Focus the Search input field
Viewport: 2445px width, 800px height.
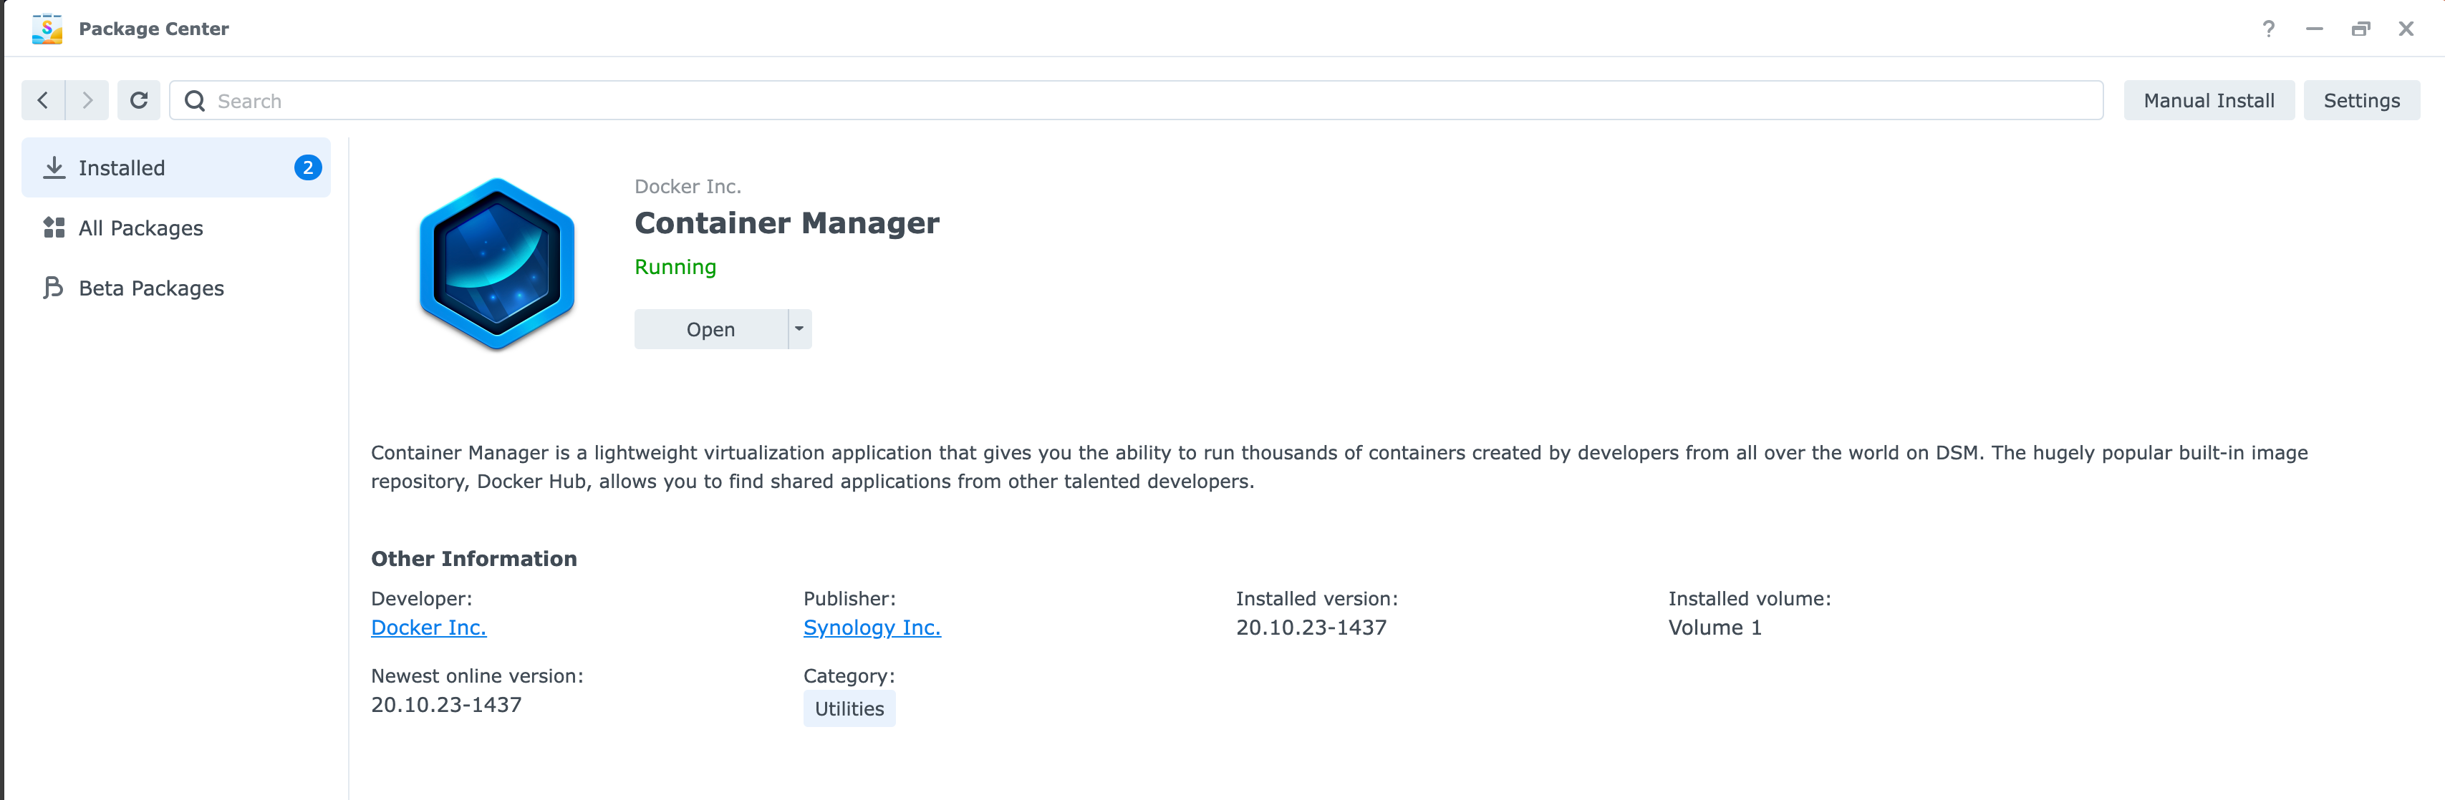(1139, 100)
